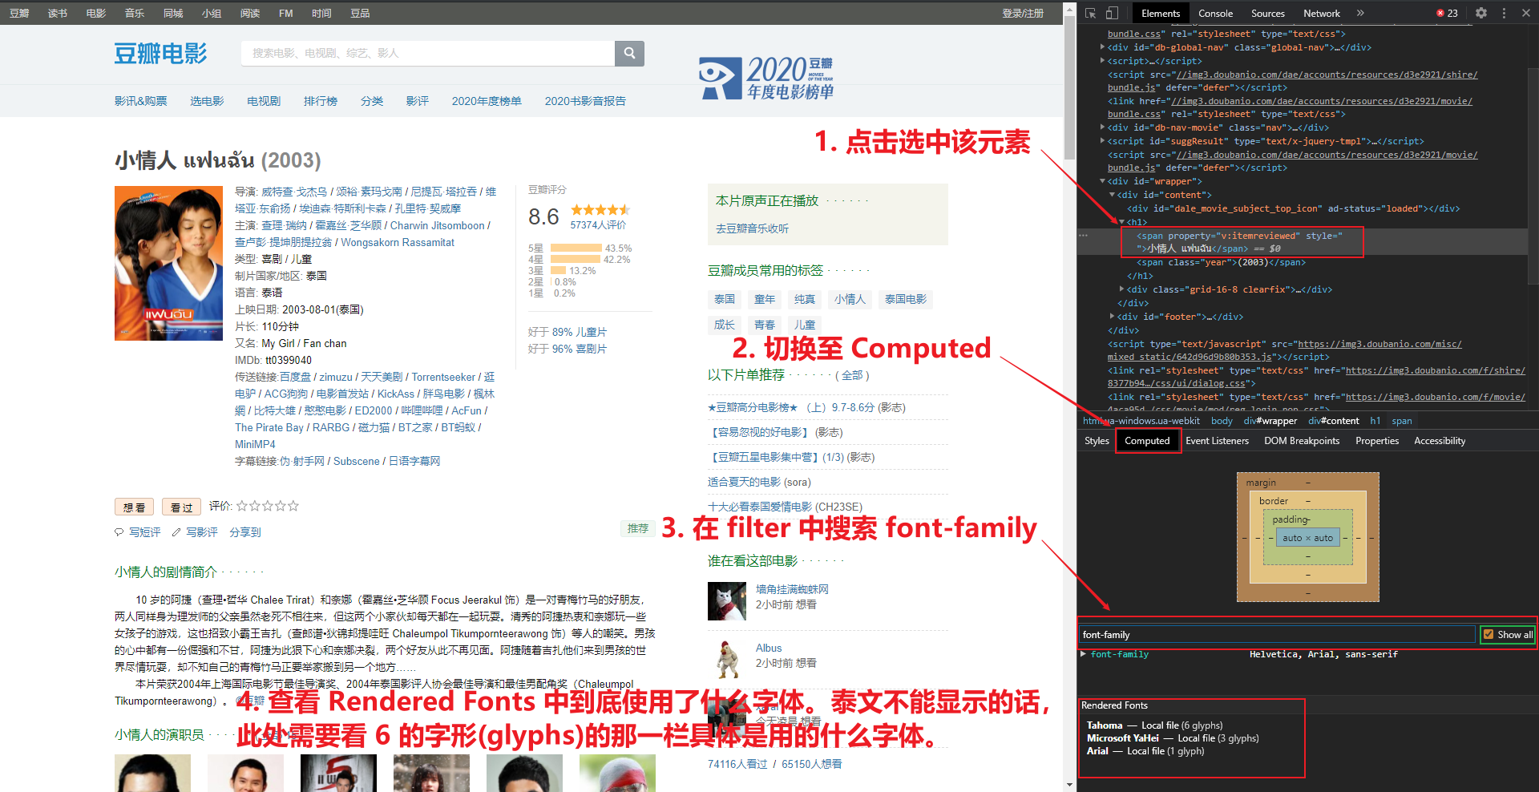
Task: Click the body breadcrumb in DevTools
Action: click(x=1222, y=421)
